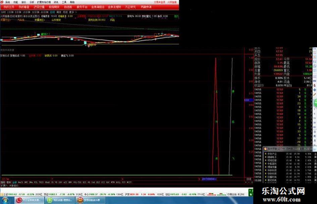Click the blue four-arrow move icon

[x=315, y=89]
